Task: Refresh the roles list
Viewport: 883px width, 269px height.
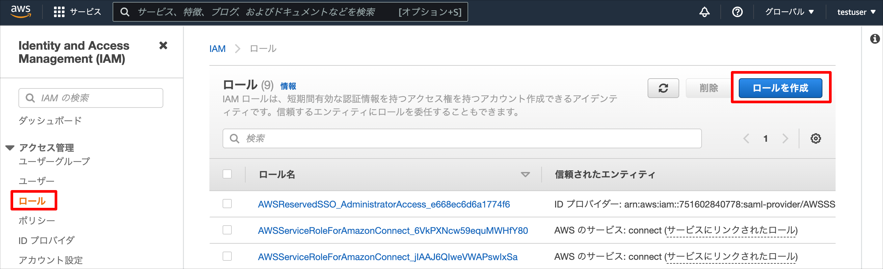Action: 663,88
